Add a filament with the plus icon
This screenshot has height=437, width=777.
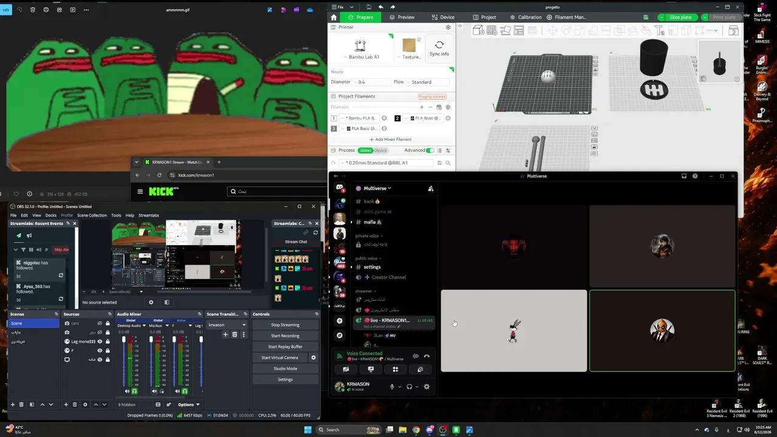point(422,107)
